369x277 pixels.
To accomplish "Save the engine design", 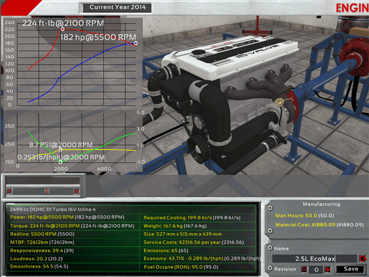I will point(350,269).
